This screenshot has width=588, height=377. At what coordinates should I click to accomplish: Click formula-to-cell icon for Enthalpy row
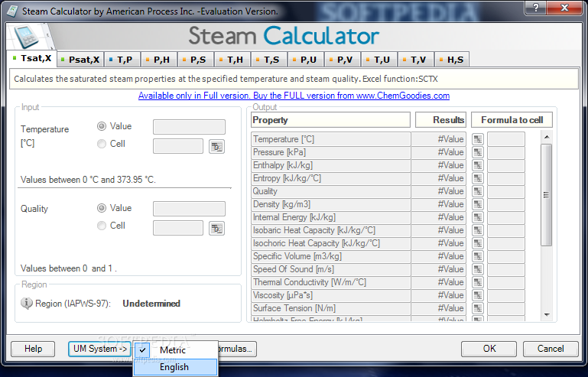click(x=478, y=165)
